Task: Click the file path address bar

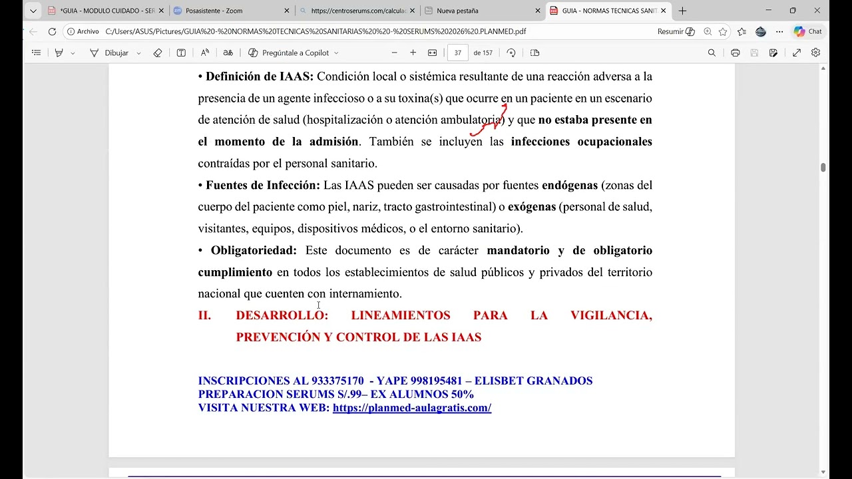Action: coord(316,31)
